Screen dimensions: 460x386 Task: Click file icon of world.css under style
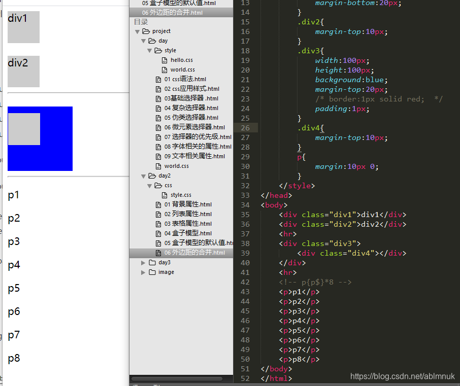(x=165, y=70)
